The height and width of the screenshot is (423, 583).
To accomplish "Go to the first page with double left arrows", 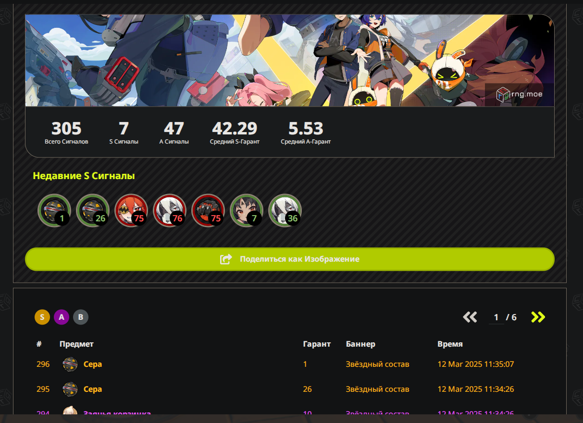I will (470, 317).
